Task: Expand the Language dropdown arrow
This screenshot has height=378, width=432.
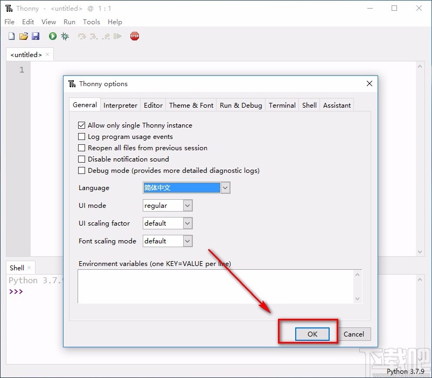Action: [225, 188]
